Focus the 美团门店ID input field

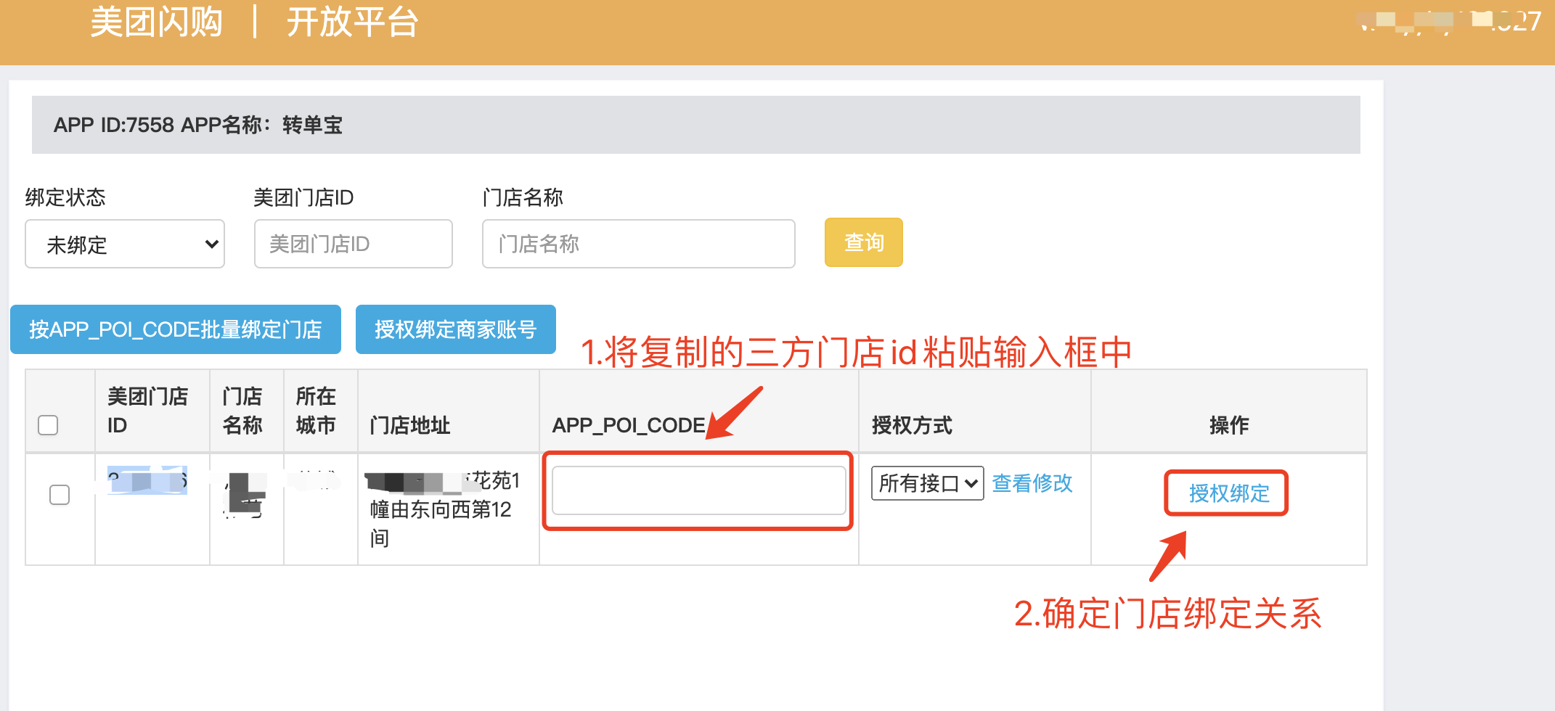coord(354,244)
